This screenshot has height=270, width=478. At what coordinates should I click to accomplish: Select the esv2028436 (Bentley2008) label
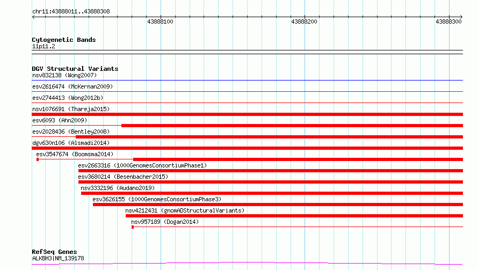(x=71, y=132)
